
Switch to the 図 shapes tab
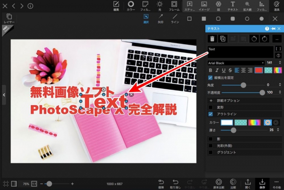tap(218, 6)
